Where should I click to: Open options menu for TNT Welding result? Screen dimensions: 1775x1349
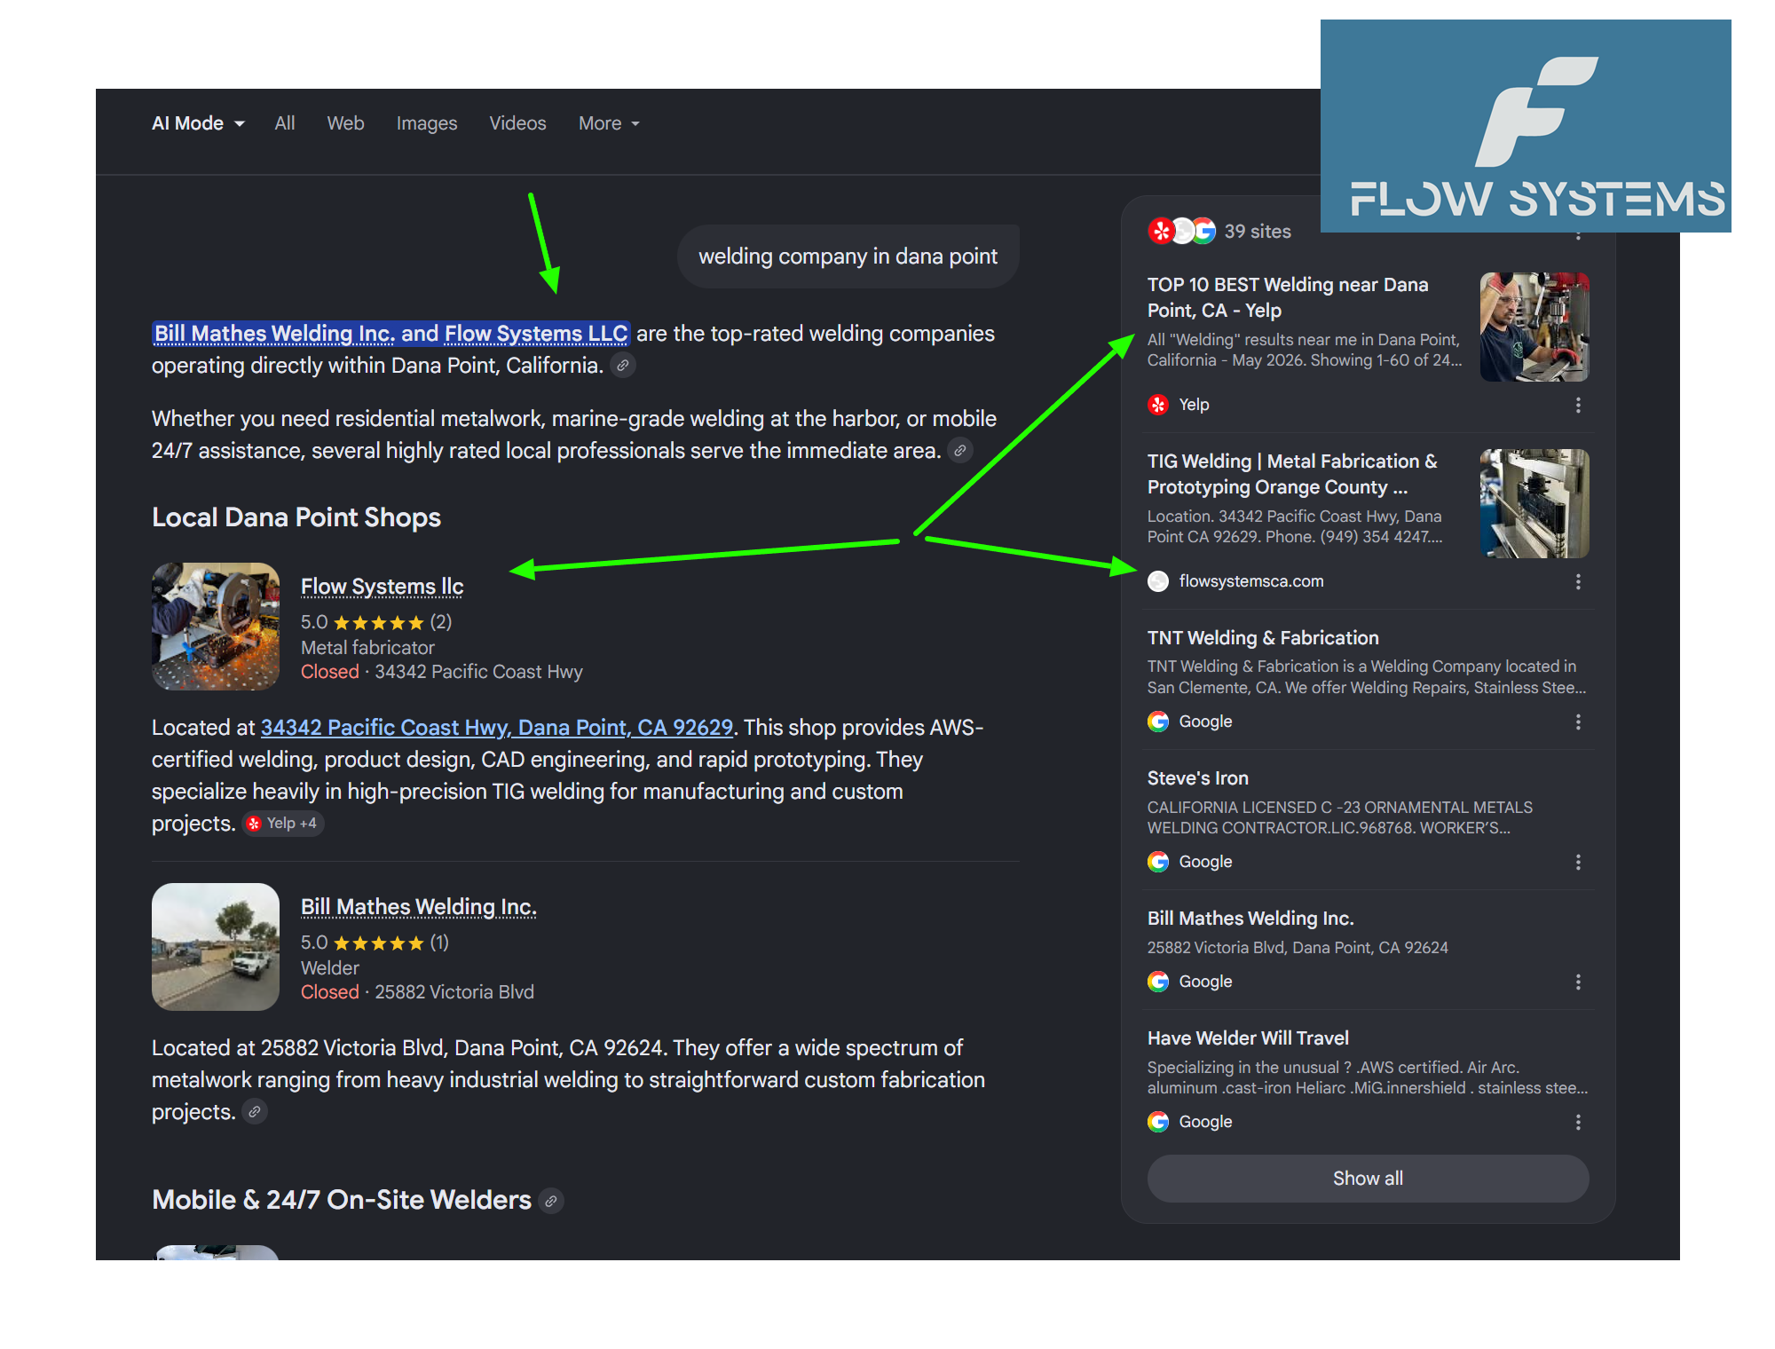[x=1578, y=722]
